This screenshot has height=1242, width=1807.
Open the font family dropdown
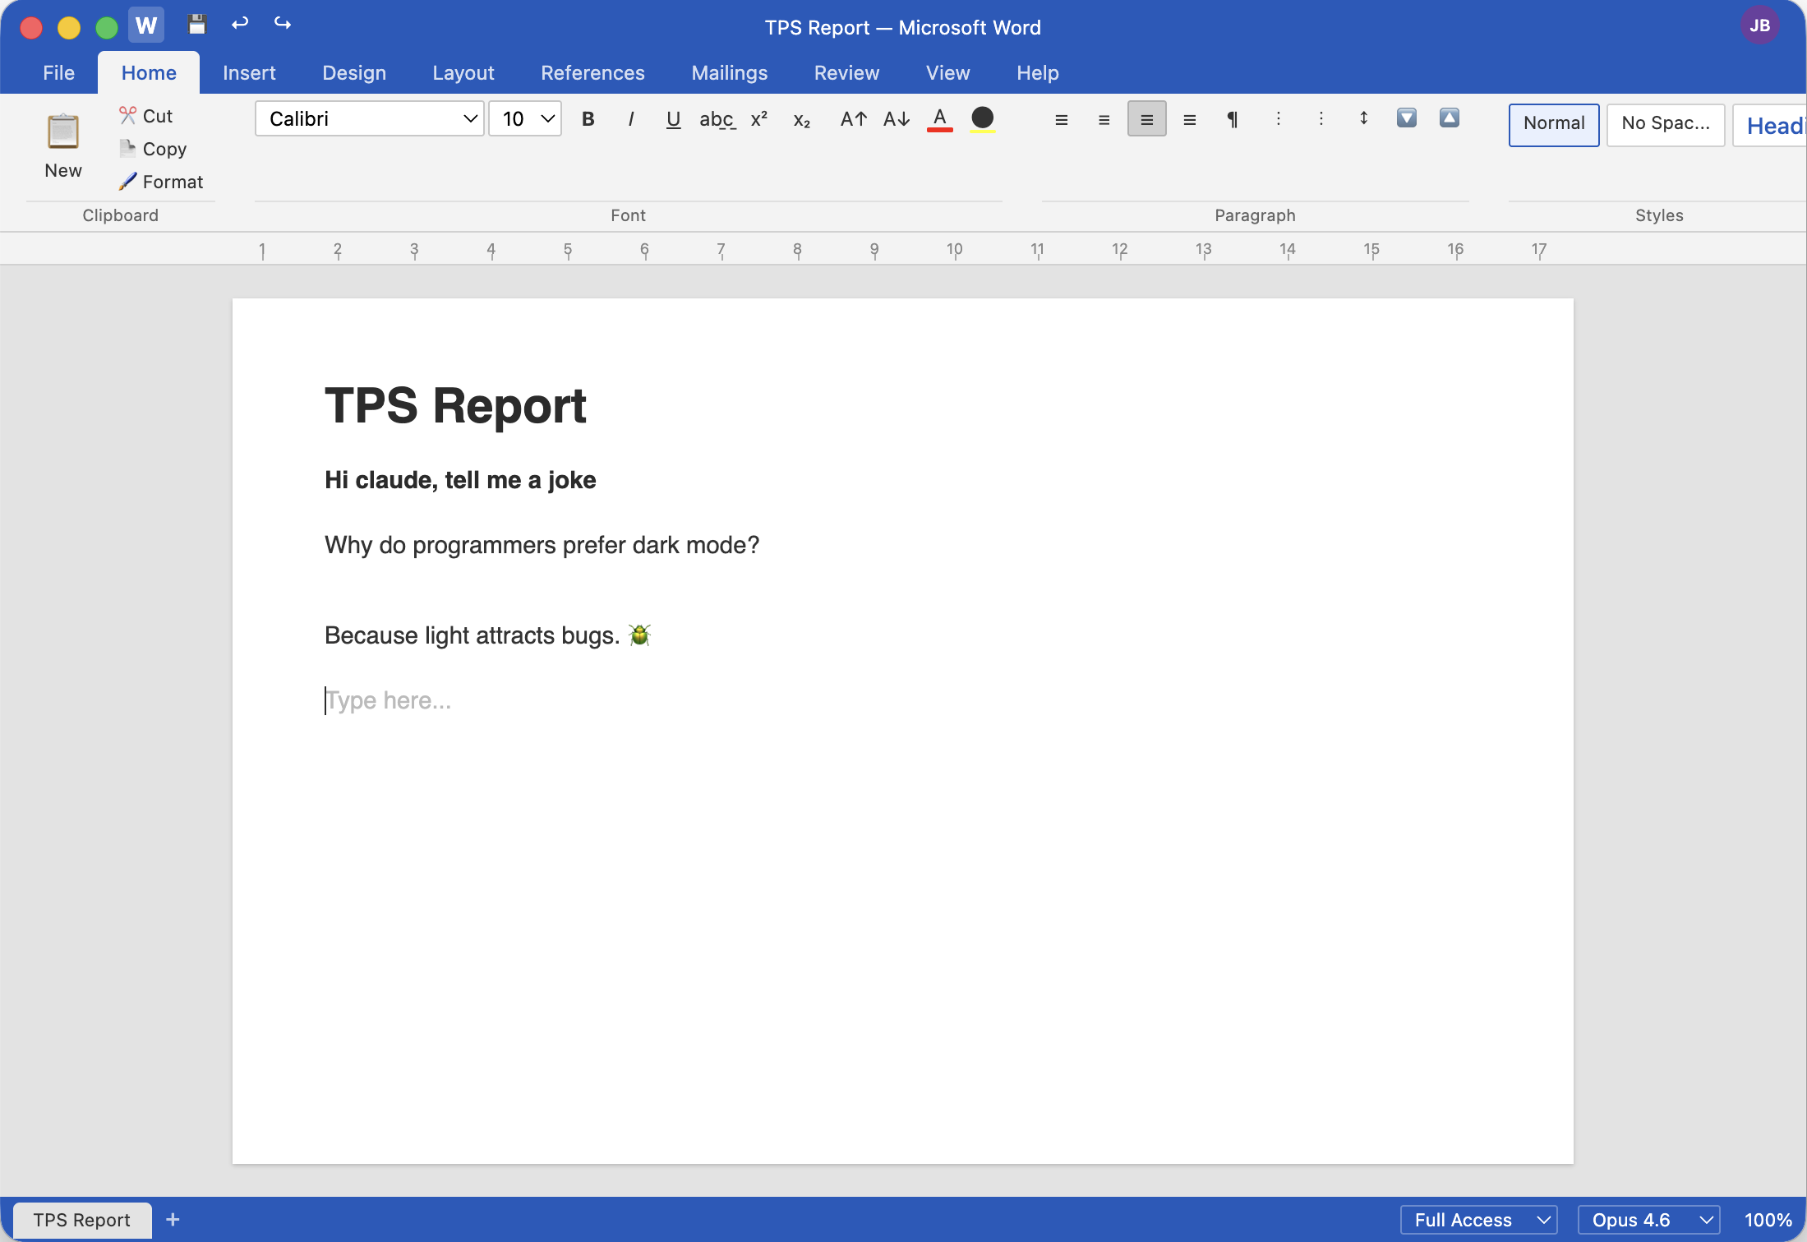368,118
